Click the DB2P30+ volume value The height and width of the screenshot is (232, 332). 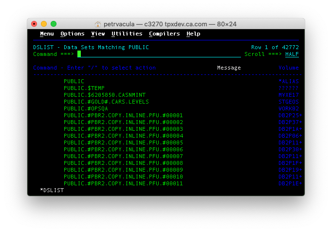[290, 149]
